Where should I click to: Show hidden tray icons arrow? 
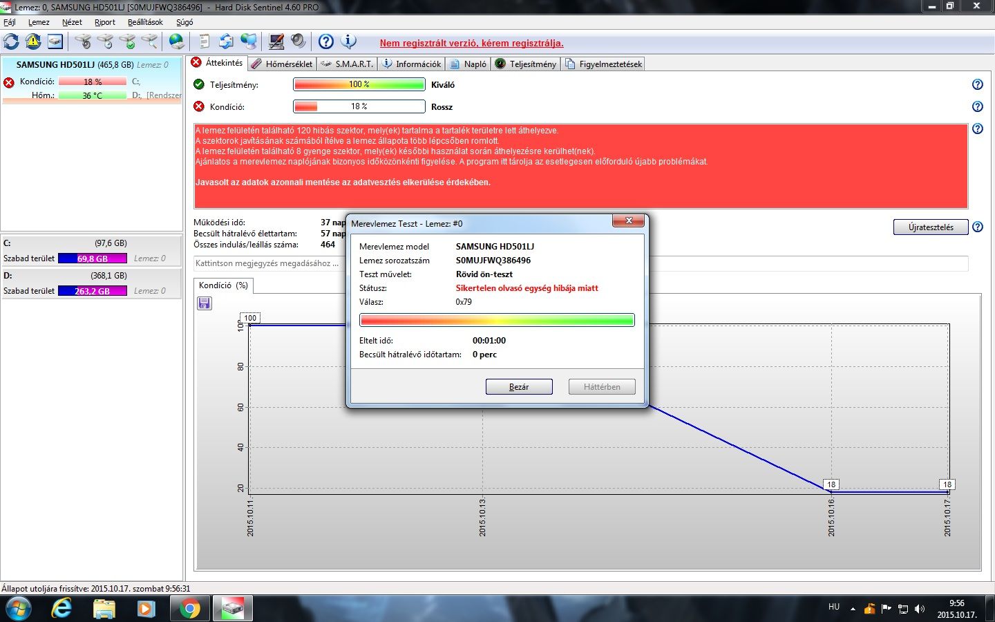coord(853,609)
